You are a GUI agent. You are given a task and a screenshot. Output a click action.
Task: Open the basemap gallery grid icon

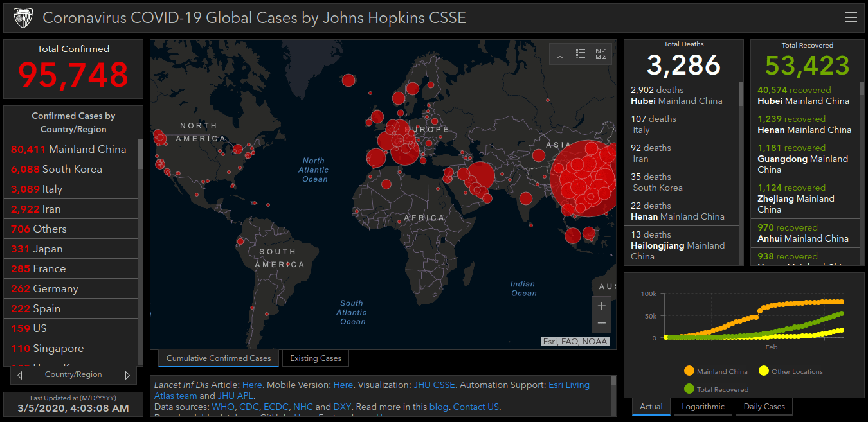pos(601,54)
